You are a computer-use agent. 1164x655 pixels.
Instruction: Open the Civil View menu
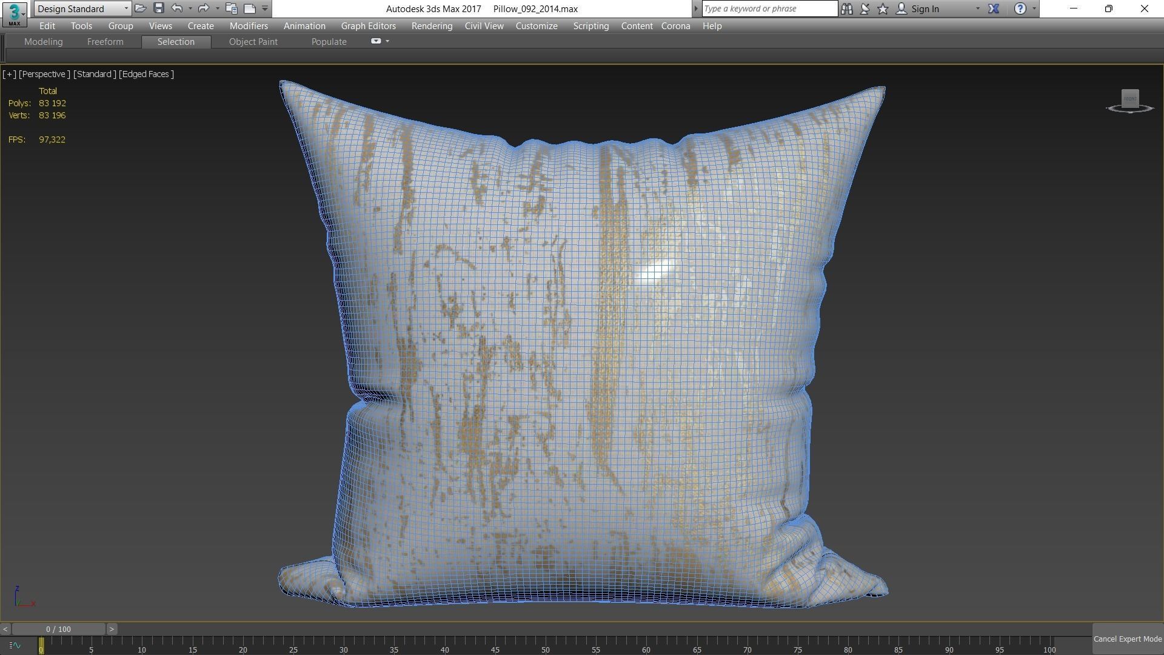(x=484, y=26)
